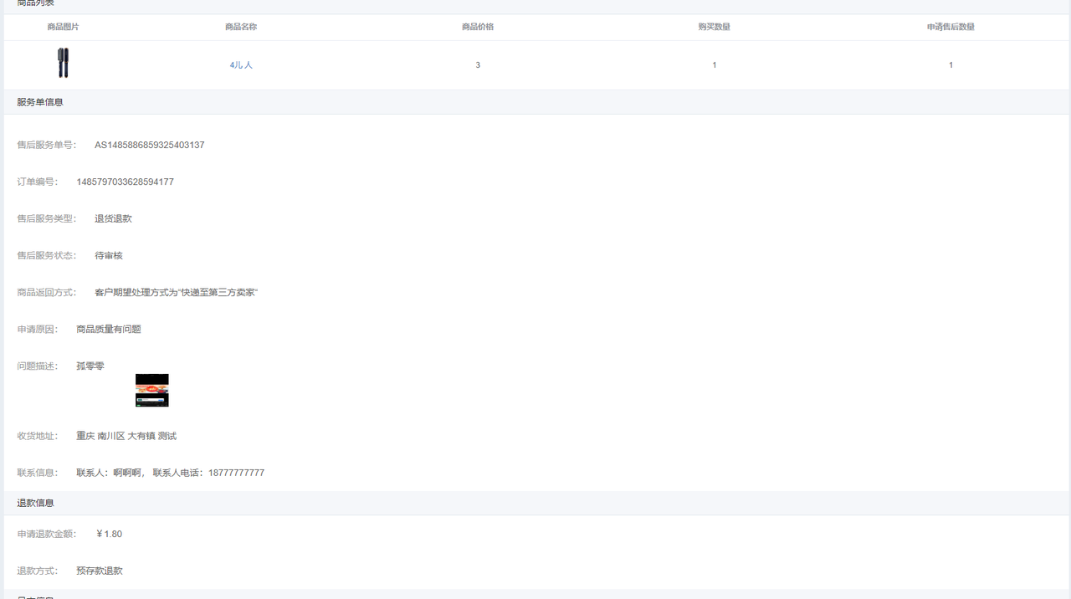Select the refund amount ¥1.80
The image size is (1071, 599).
click(x=109, y=535)
